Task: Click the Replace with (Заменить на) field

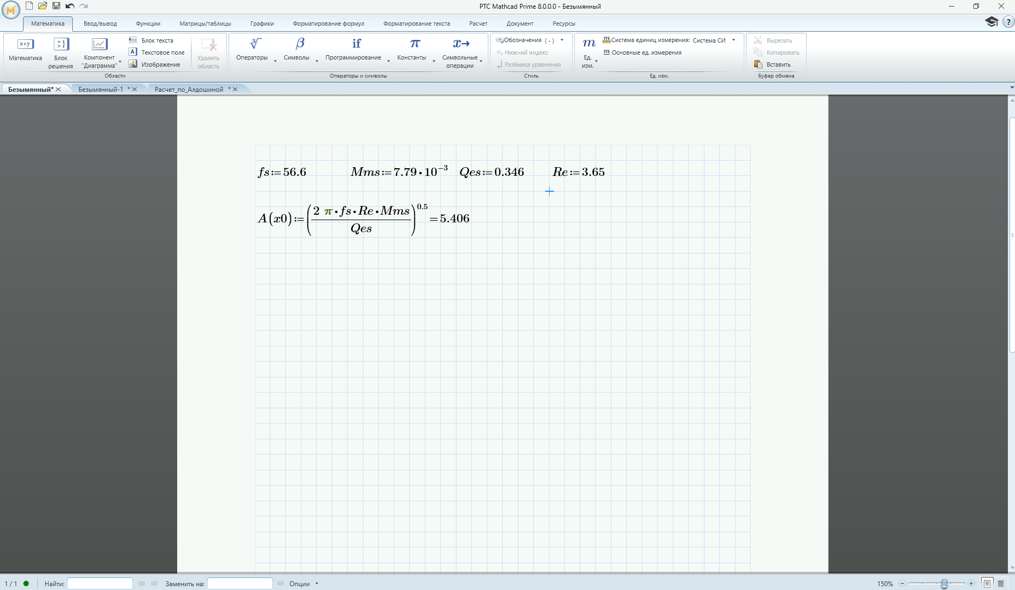Action: click(x=240, y=583)
